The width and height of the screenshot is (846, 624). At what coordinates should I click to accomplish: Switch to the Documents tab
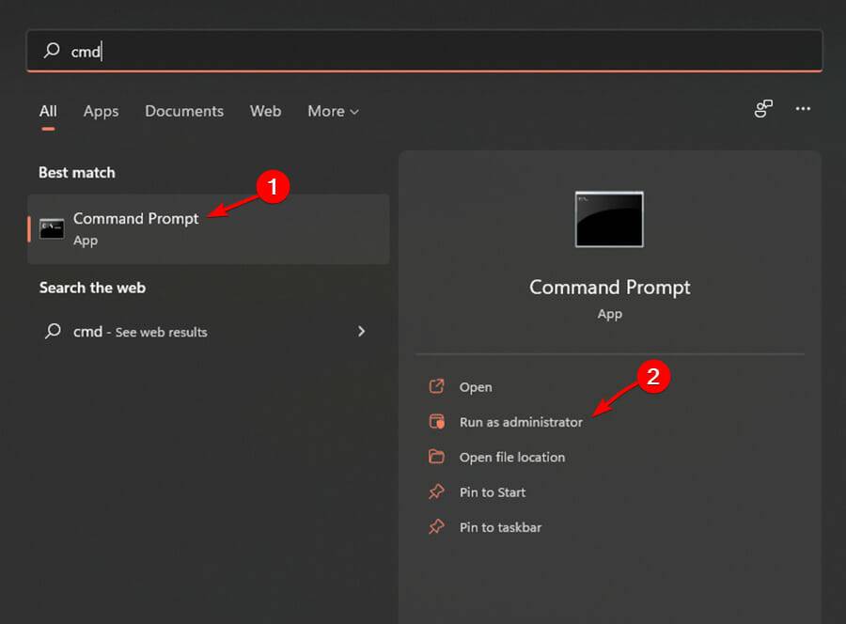pos(184,111)
